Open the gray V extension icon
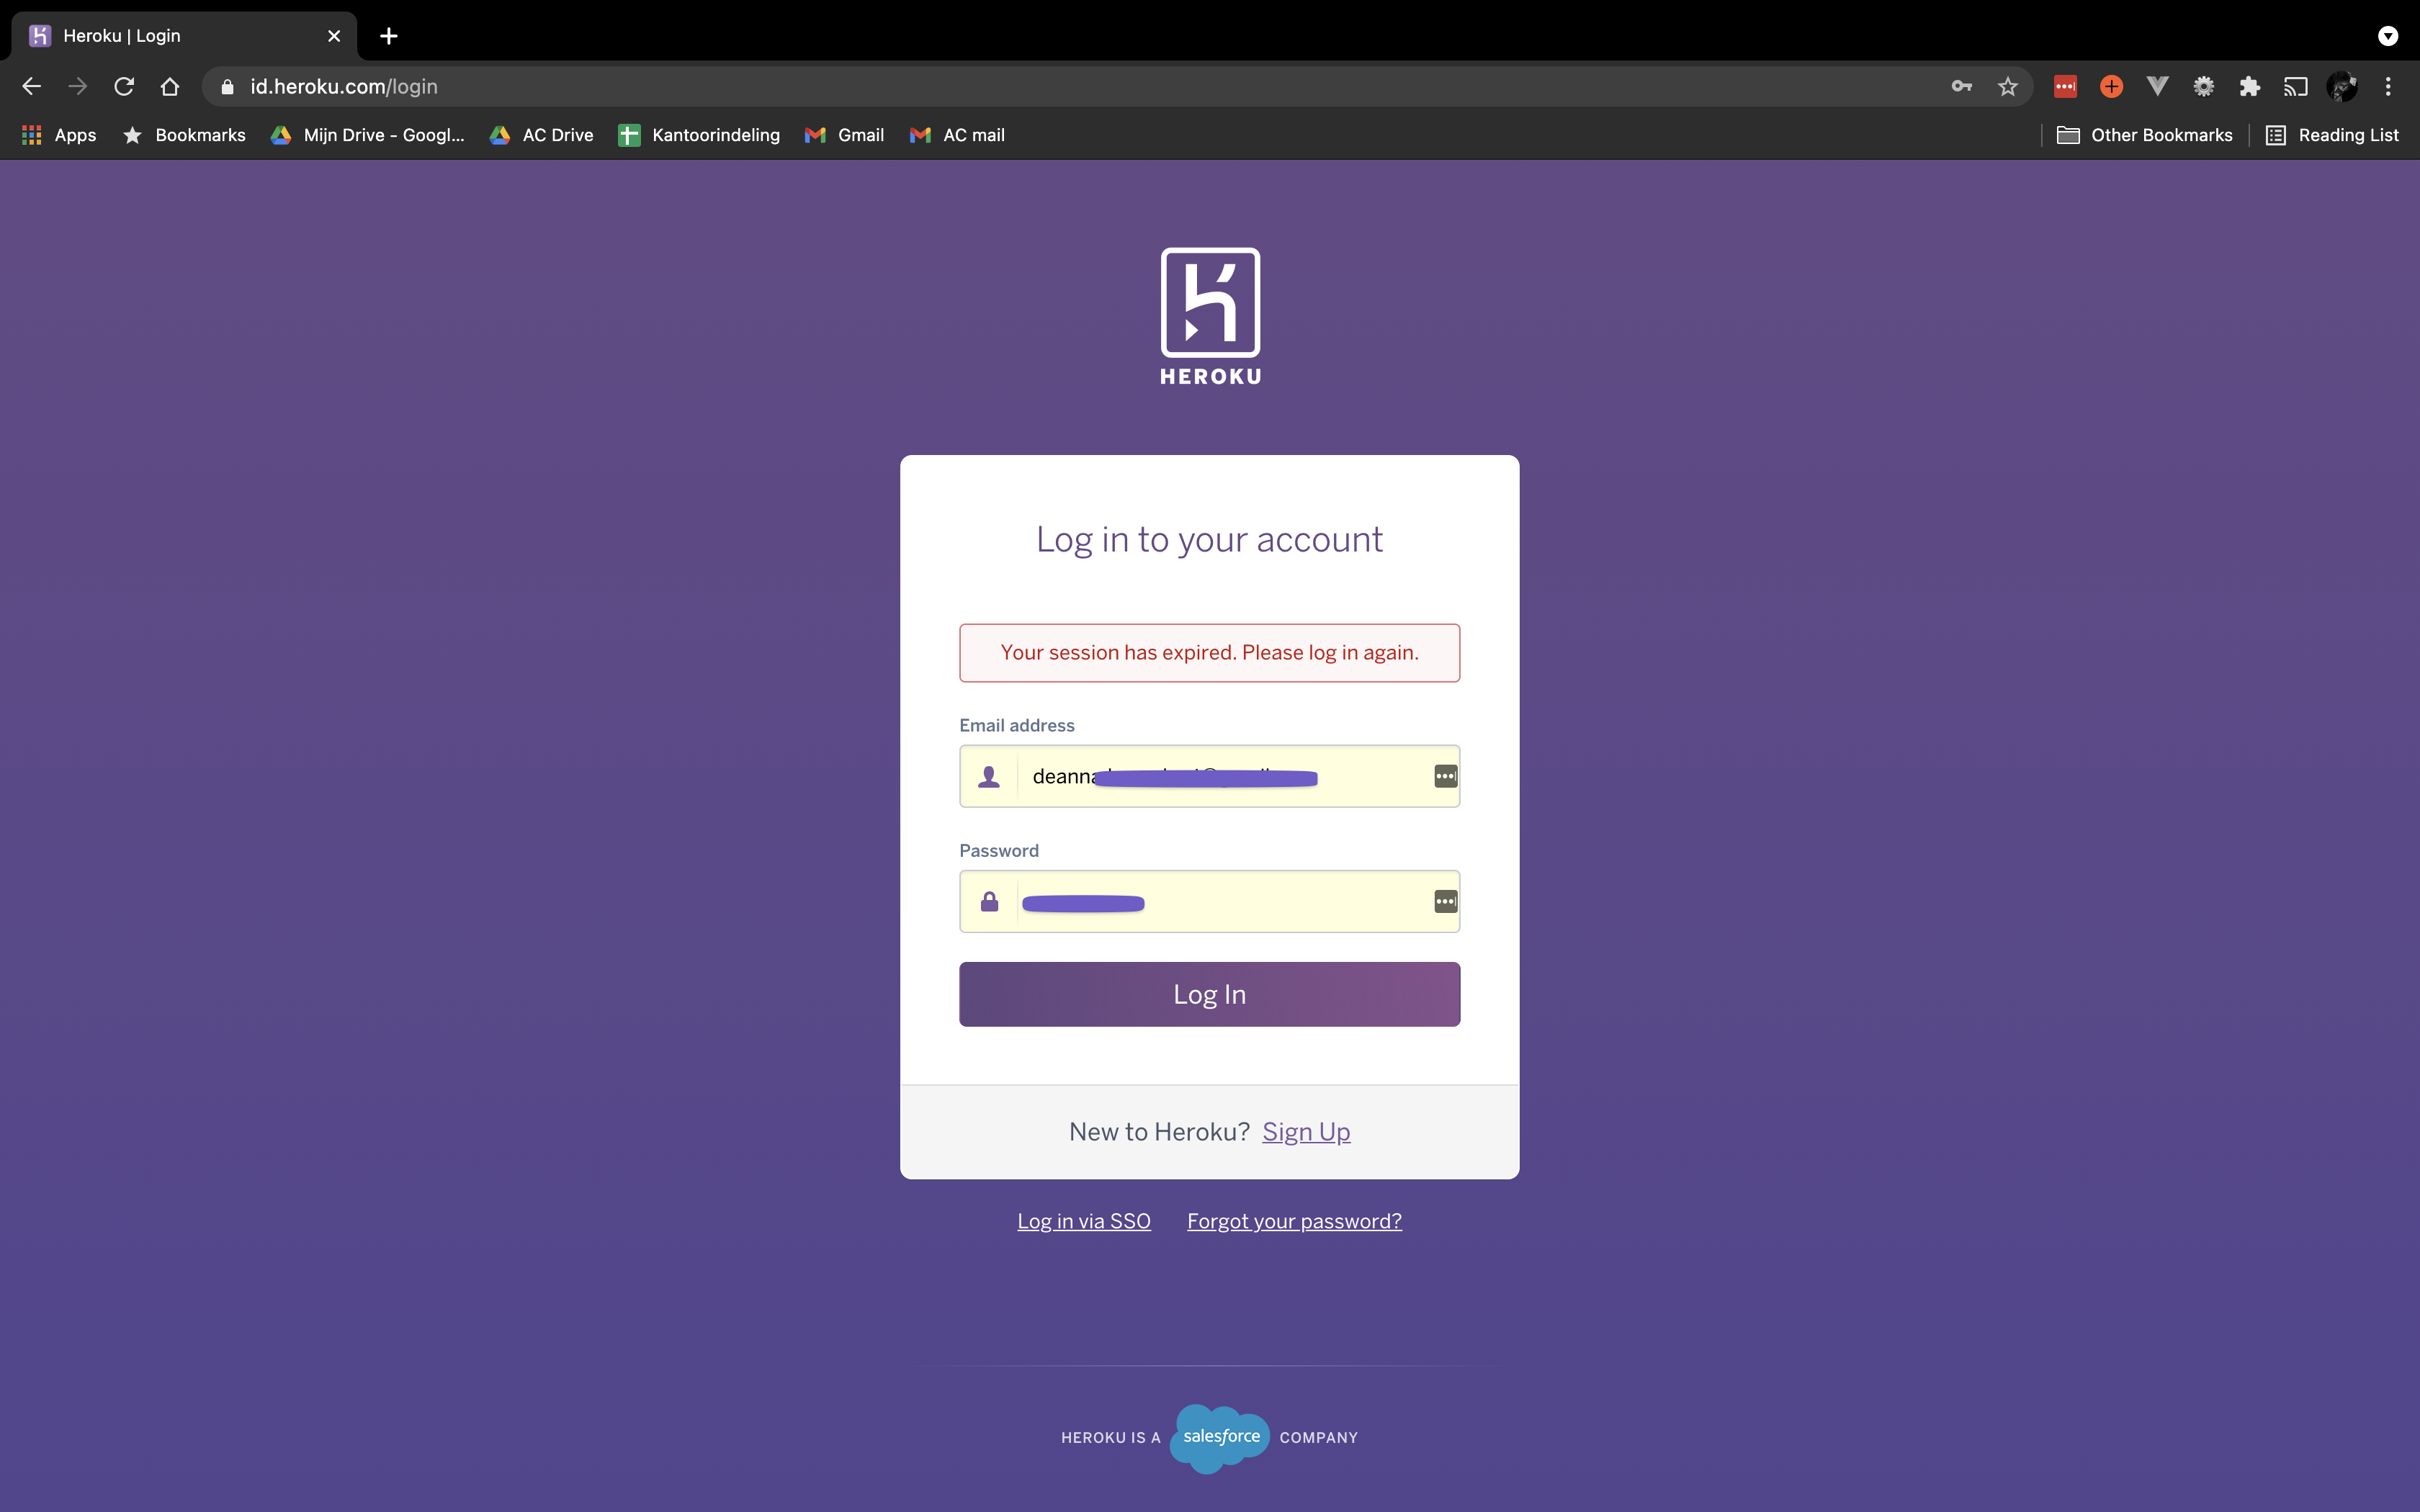This screenshot has height=1512, width=2420. [x=2157, y=86]
